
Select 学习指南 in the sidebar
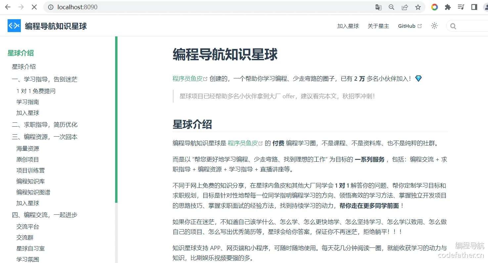(28, 102)
